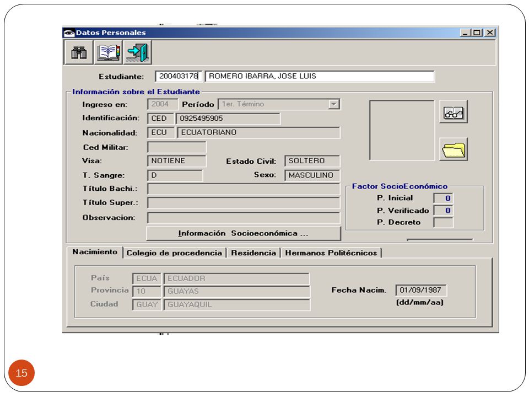Click the Ingreso en year field
This screenshot has width=529, height=397.
pyautogui.click(x=163, y=104)
